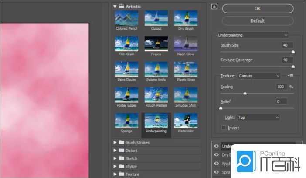Screen dimensions: 306x178
Task: Apply the Dry Brush filter
Action: point(186,18)
